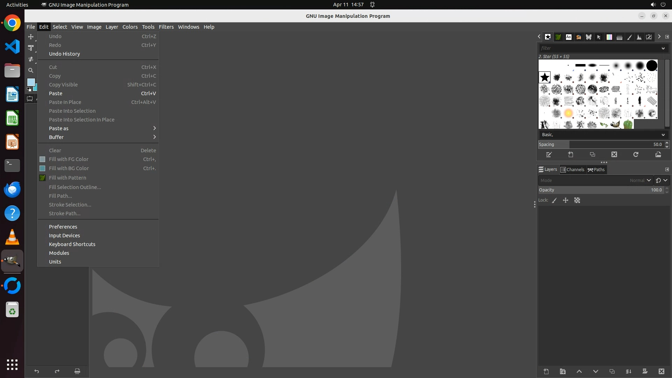Viewport: 672px width, 378px height.
Task: Toggle Lock position and size
Action: (565, 201)
